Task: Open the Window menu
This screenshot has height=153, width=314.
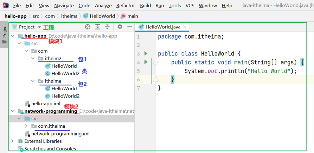Action: click(x=208, y=6)
